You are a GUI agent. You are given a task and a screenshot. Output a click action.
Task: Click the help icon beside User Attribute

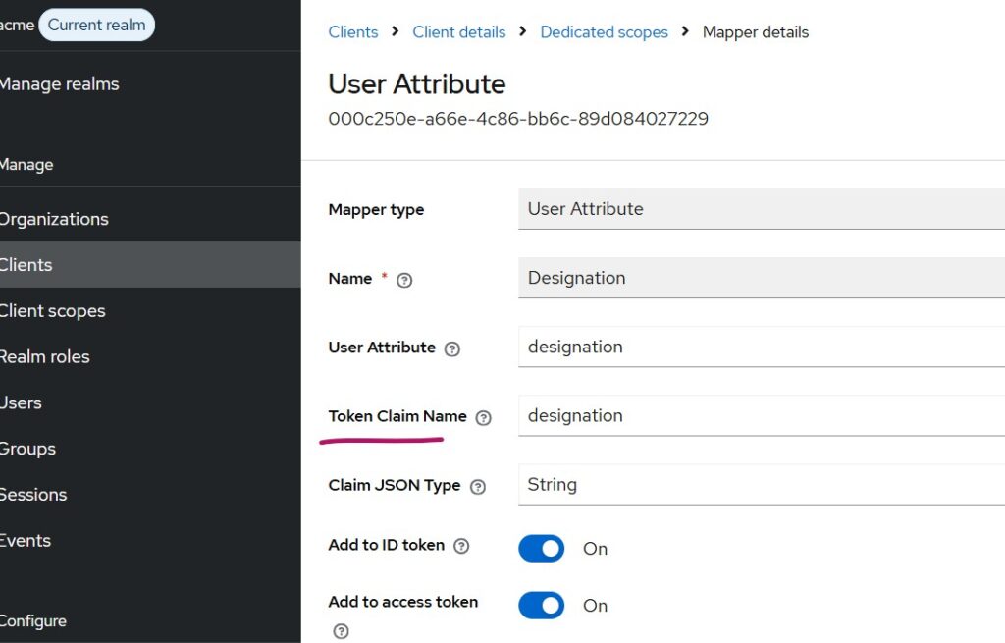coord(452,348)
